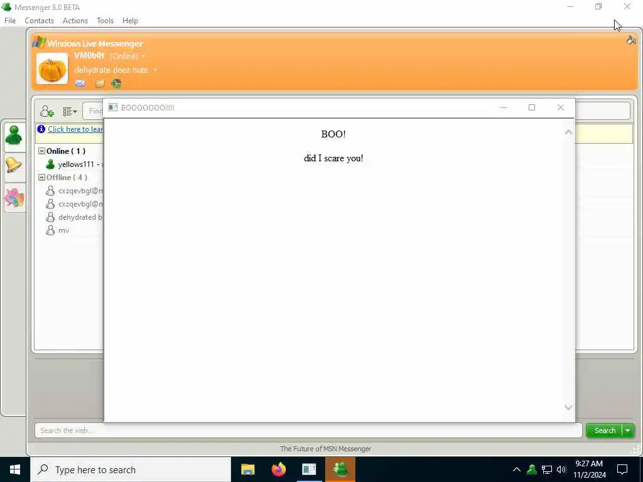Click the VM0b0t display name
The height and width of the screenshot is (482, 643).
pyautogui.click(x=89, y=56)
